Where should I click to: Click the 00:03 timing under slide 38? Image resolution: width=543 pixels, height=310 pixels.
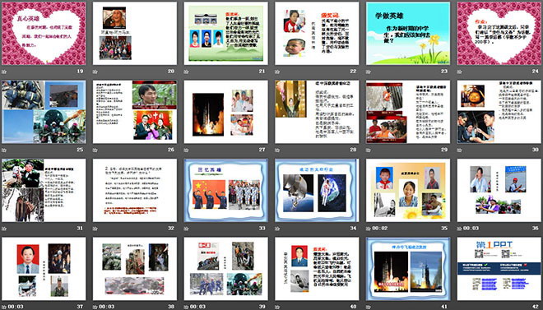tap(106, 307)
